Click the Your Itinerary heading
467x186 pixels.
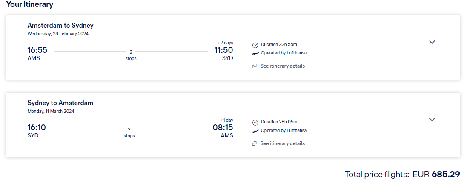click(x=29, y=4)
